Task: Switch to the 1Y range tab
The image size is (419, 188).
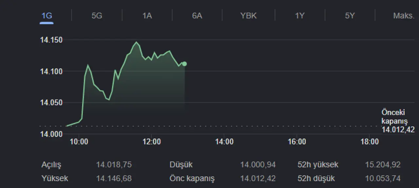Action: [x=300, y=16]
